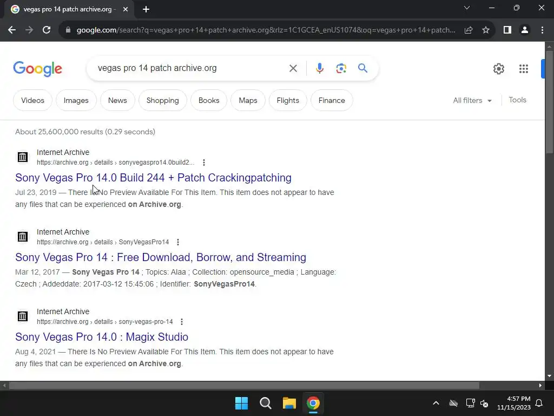554x416 pixels.
Task: Open Sony Vegas Pro 14.0 Build 244 result
Action: 153,178
